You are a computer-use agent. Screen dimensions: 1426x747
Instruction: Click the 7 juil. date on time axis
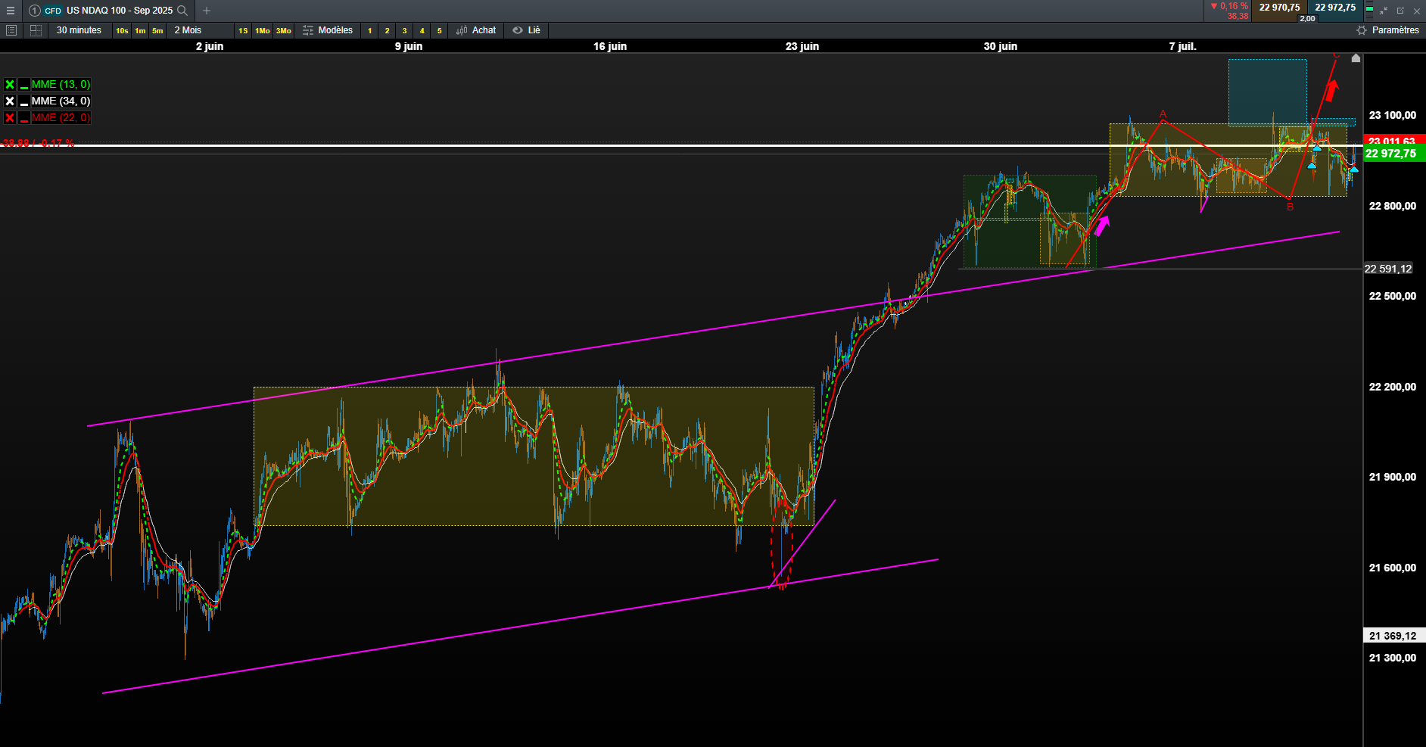[1183, 46]
